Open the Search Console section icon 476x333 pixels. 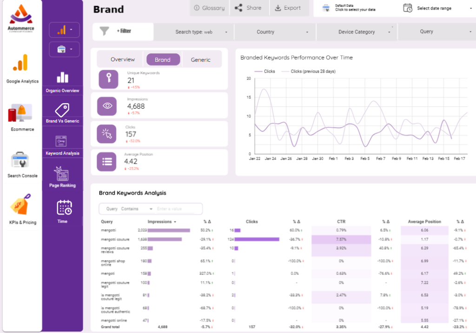pyautogui.click(x=20, y=160)
